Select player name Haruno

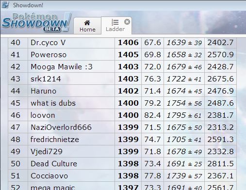[x=43, y=91]
